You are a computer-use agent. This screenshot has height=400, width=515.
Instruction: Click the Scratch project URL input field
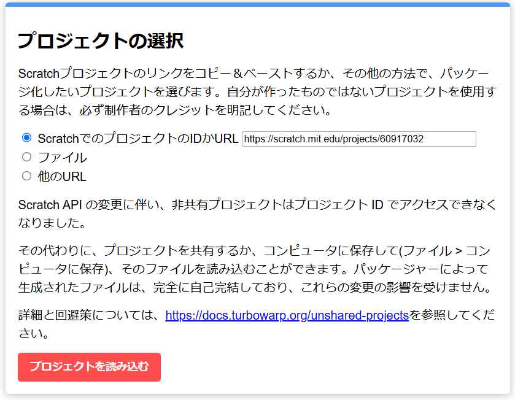(359, 139)
